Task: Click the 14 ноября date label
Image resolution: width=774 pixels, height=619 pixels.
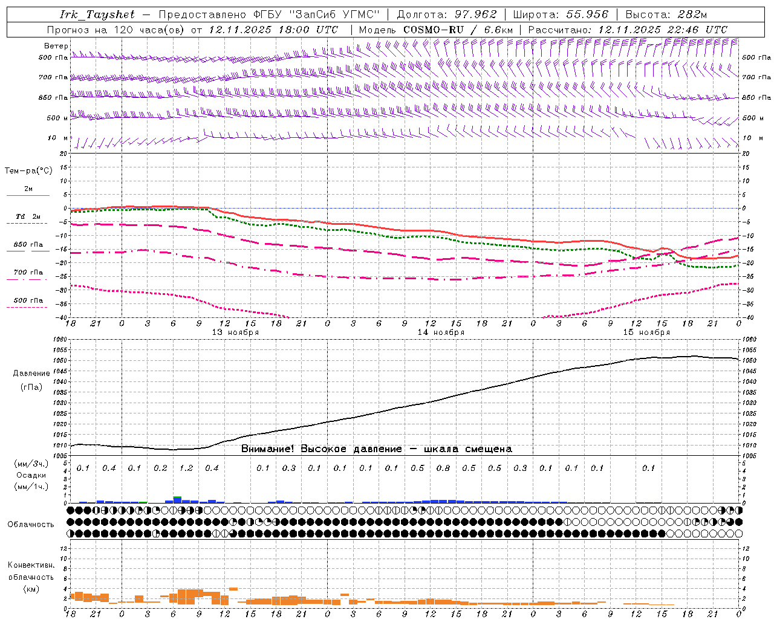Action: (x=441, y=332)
